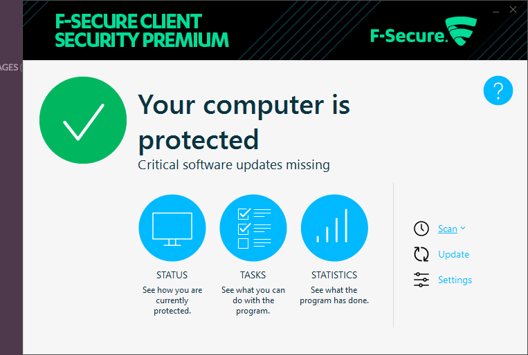Click the F-Secure shield logo

pyautogui.click(x=461, y=31)
